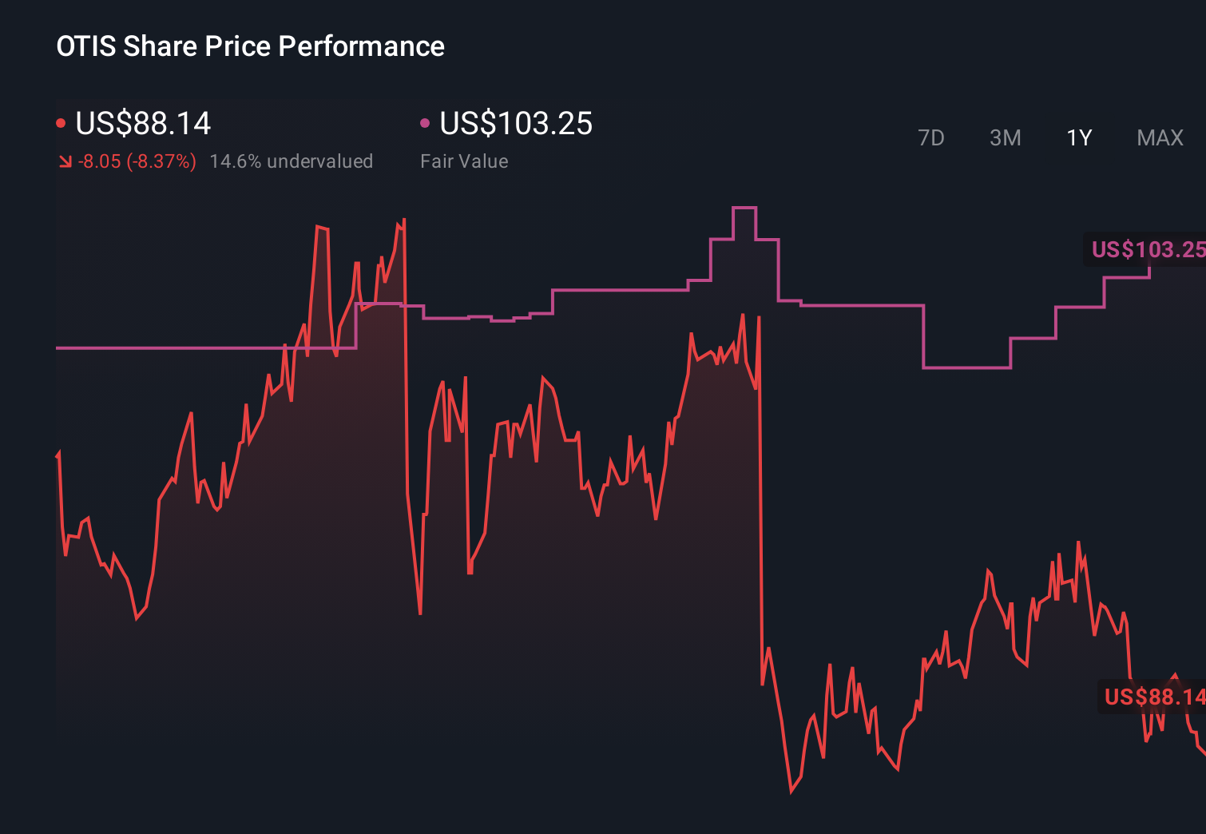
Task: Toggle the Fair Value series visibility
Action: click(516, 124)
